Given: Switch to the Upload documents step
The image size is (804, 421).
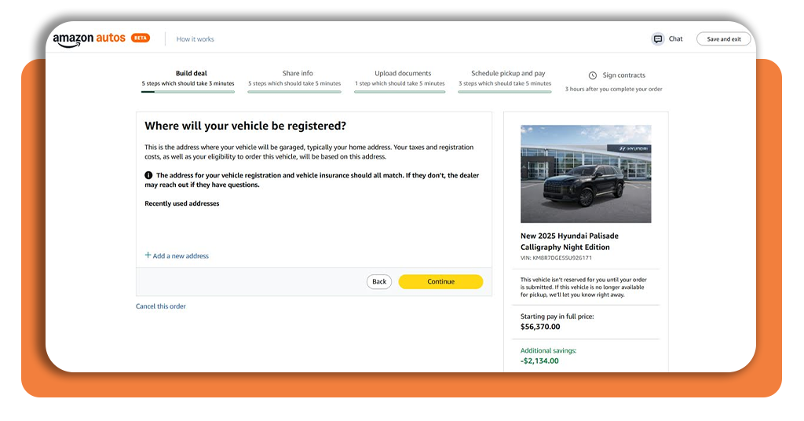Looking at the screenshot, I should [x=403, y=74].
